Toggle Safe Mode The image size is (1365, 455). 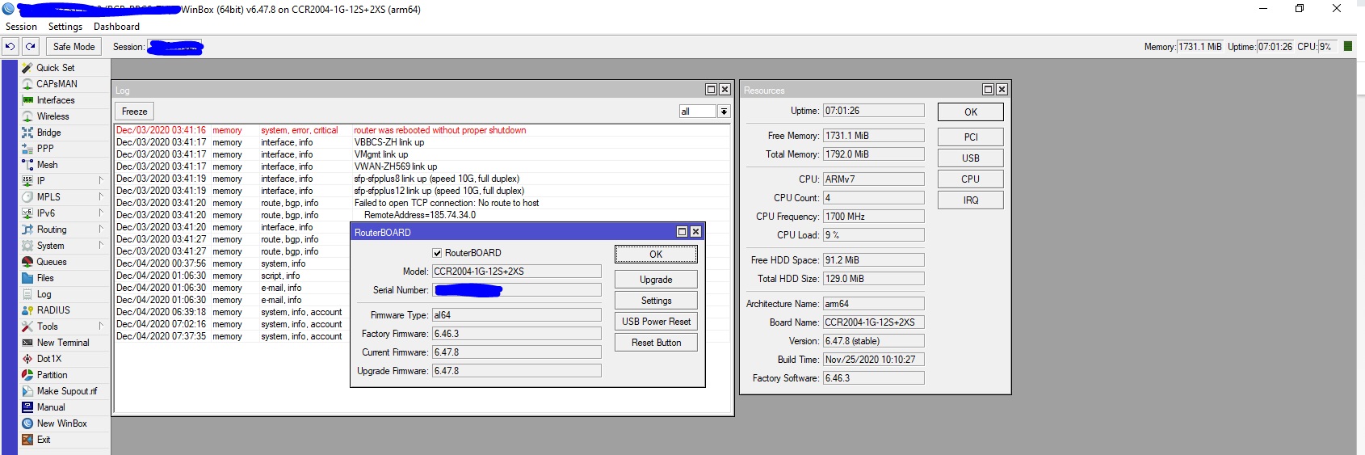tap(73, 47)
